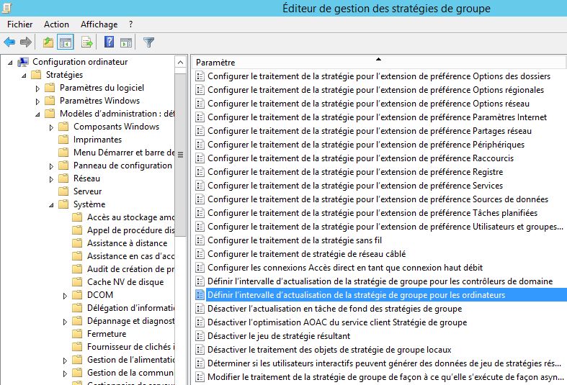Expand the Réseau tree node
The image size is (567, 385).
(x=51, y=178)
